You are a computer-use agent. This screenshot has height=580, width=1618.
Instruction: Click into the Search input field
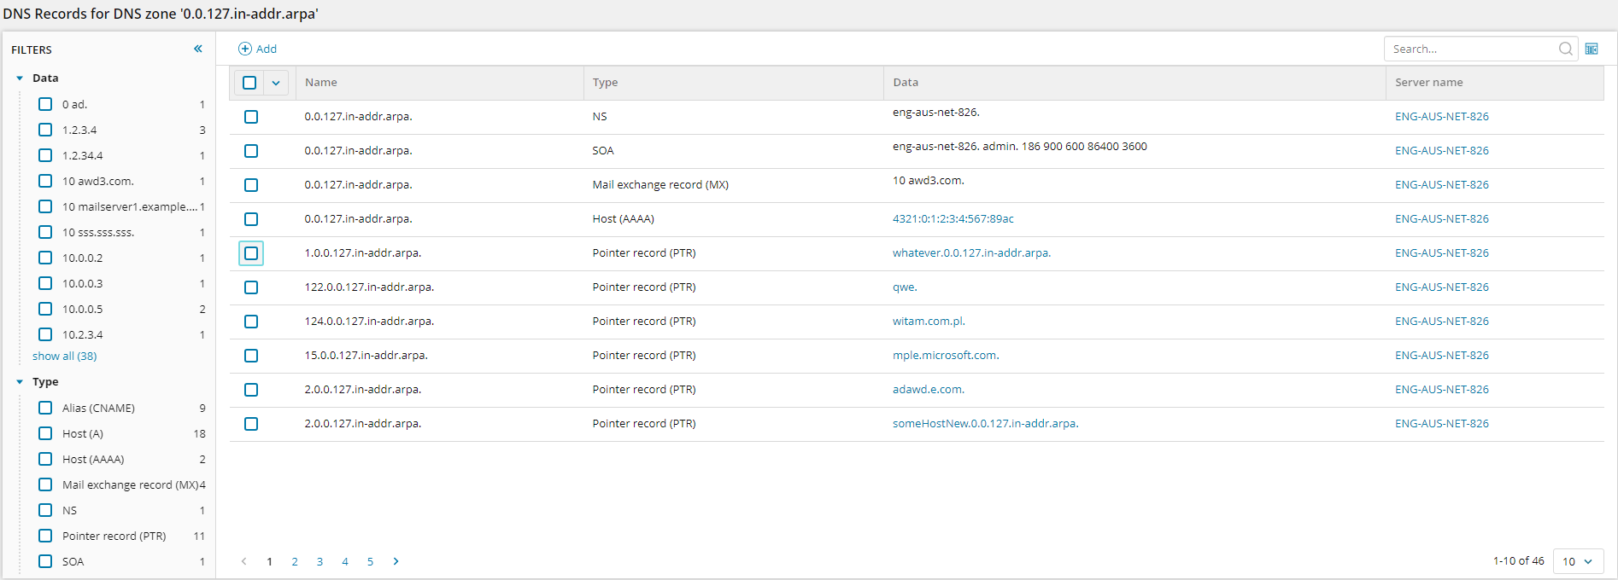1471,49
